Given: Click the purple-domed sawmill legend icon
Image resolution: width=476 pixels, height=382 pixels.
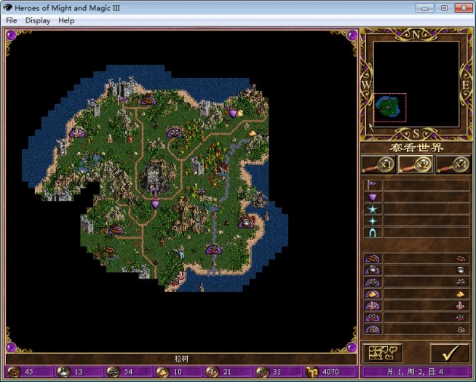Looking at the screenshot, I should tap(372, 258).
